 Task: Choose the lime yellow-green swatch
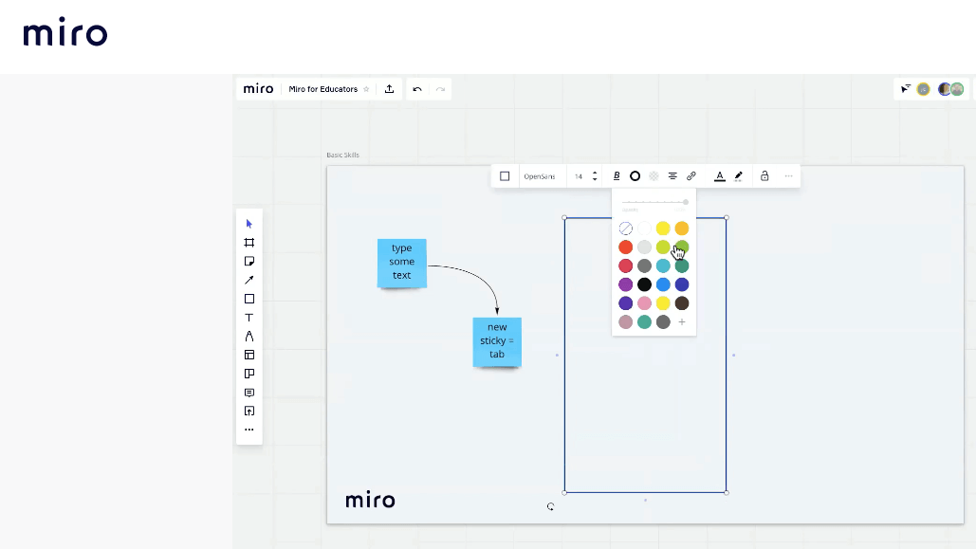click(663, 247)
